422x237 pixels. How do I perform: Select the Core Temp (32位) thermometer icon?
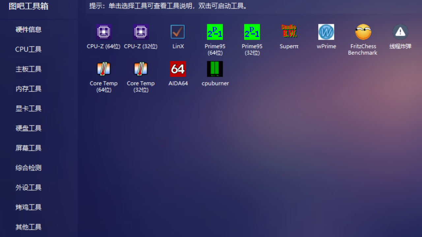click(141, 69)
